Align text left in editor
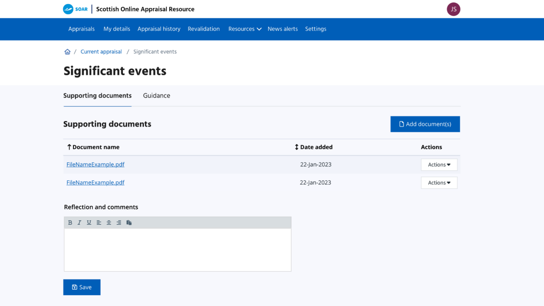The image size is (544, 306). [99, 222]
